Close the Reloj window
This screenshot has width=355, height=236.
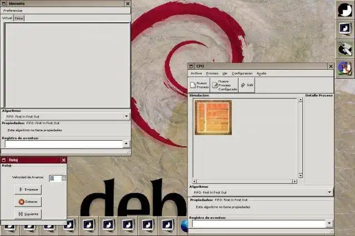(x=64, y=160)
